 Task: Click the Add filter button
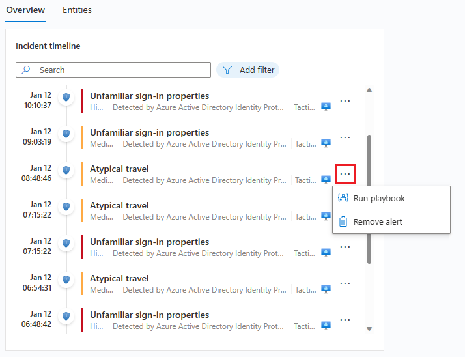point(248,70)
